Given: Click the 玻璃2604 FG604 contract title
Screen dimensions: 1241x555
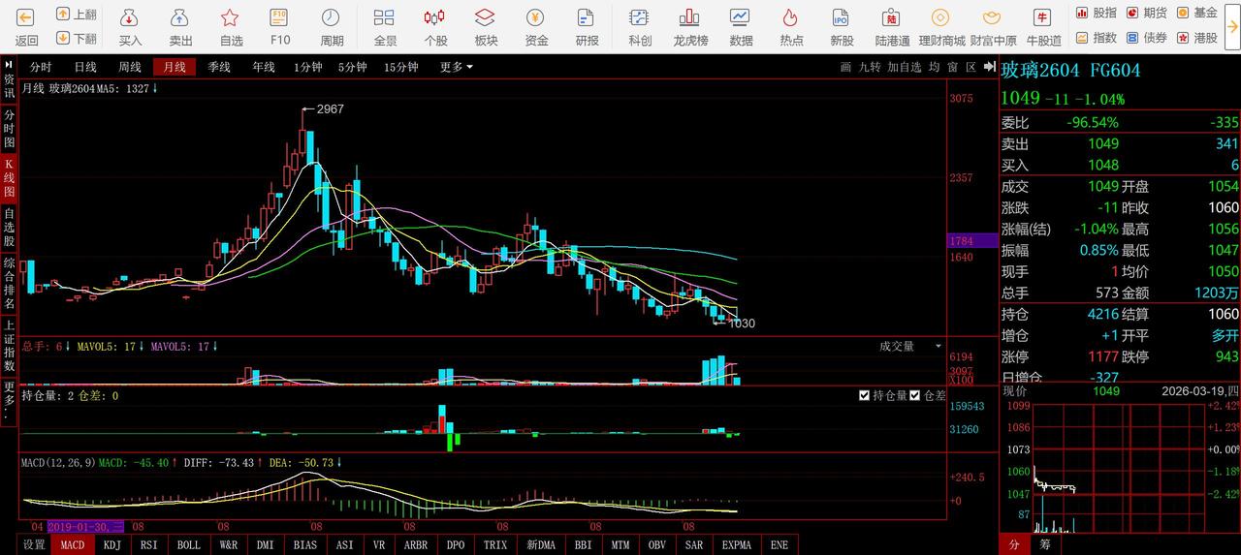Looking at the screenshot, I should [x=1070, y=70].
